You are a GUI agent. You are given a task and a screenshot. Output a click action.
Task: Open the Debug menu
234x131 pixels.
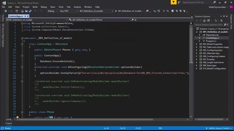tap(44, 7)
